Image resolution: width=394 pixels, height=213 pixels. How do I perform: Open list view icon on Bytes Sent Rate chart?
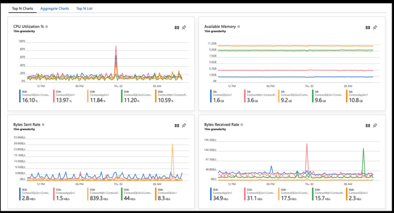(x=177, y=126)
